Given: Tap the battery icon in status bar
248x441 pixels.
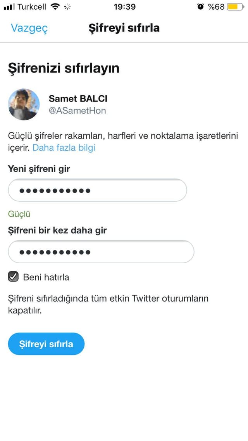Looking at the screenshot, I should coord(236,7).
